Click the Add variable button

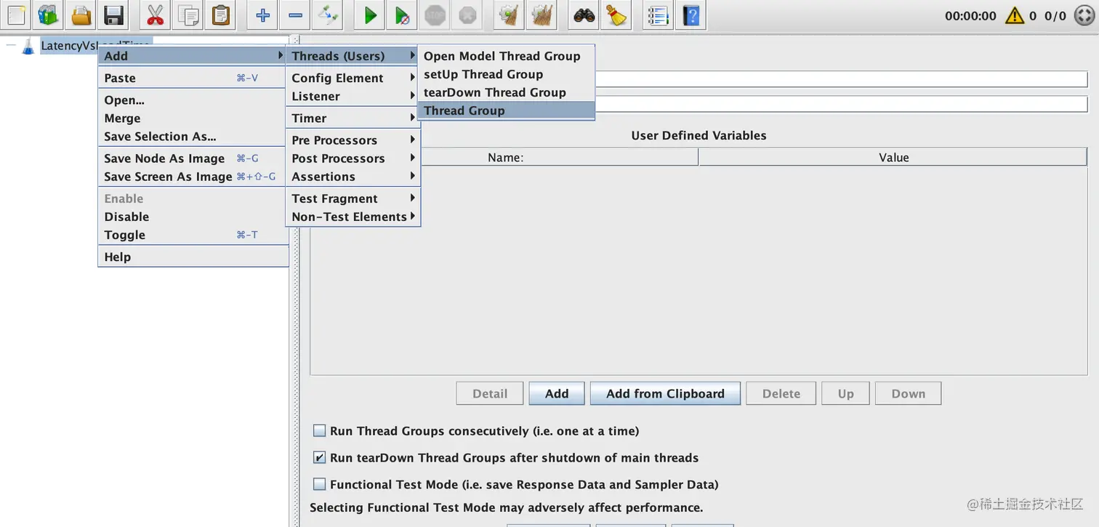click(557, 393)
